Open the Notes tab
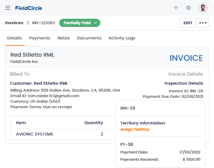 click(x=64, y=38)
